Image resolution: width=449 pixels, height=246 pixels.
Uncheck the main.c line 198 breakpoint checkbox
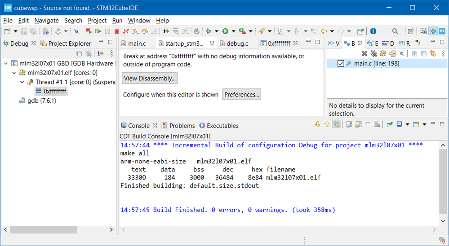click(x=341, y=63)
